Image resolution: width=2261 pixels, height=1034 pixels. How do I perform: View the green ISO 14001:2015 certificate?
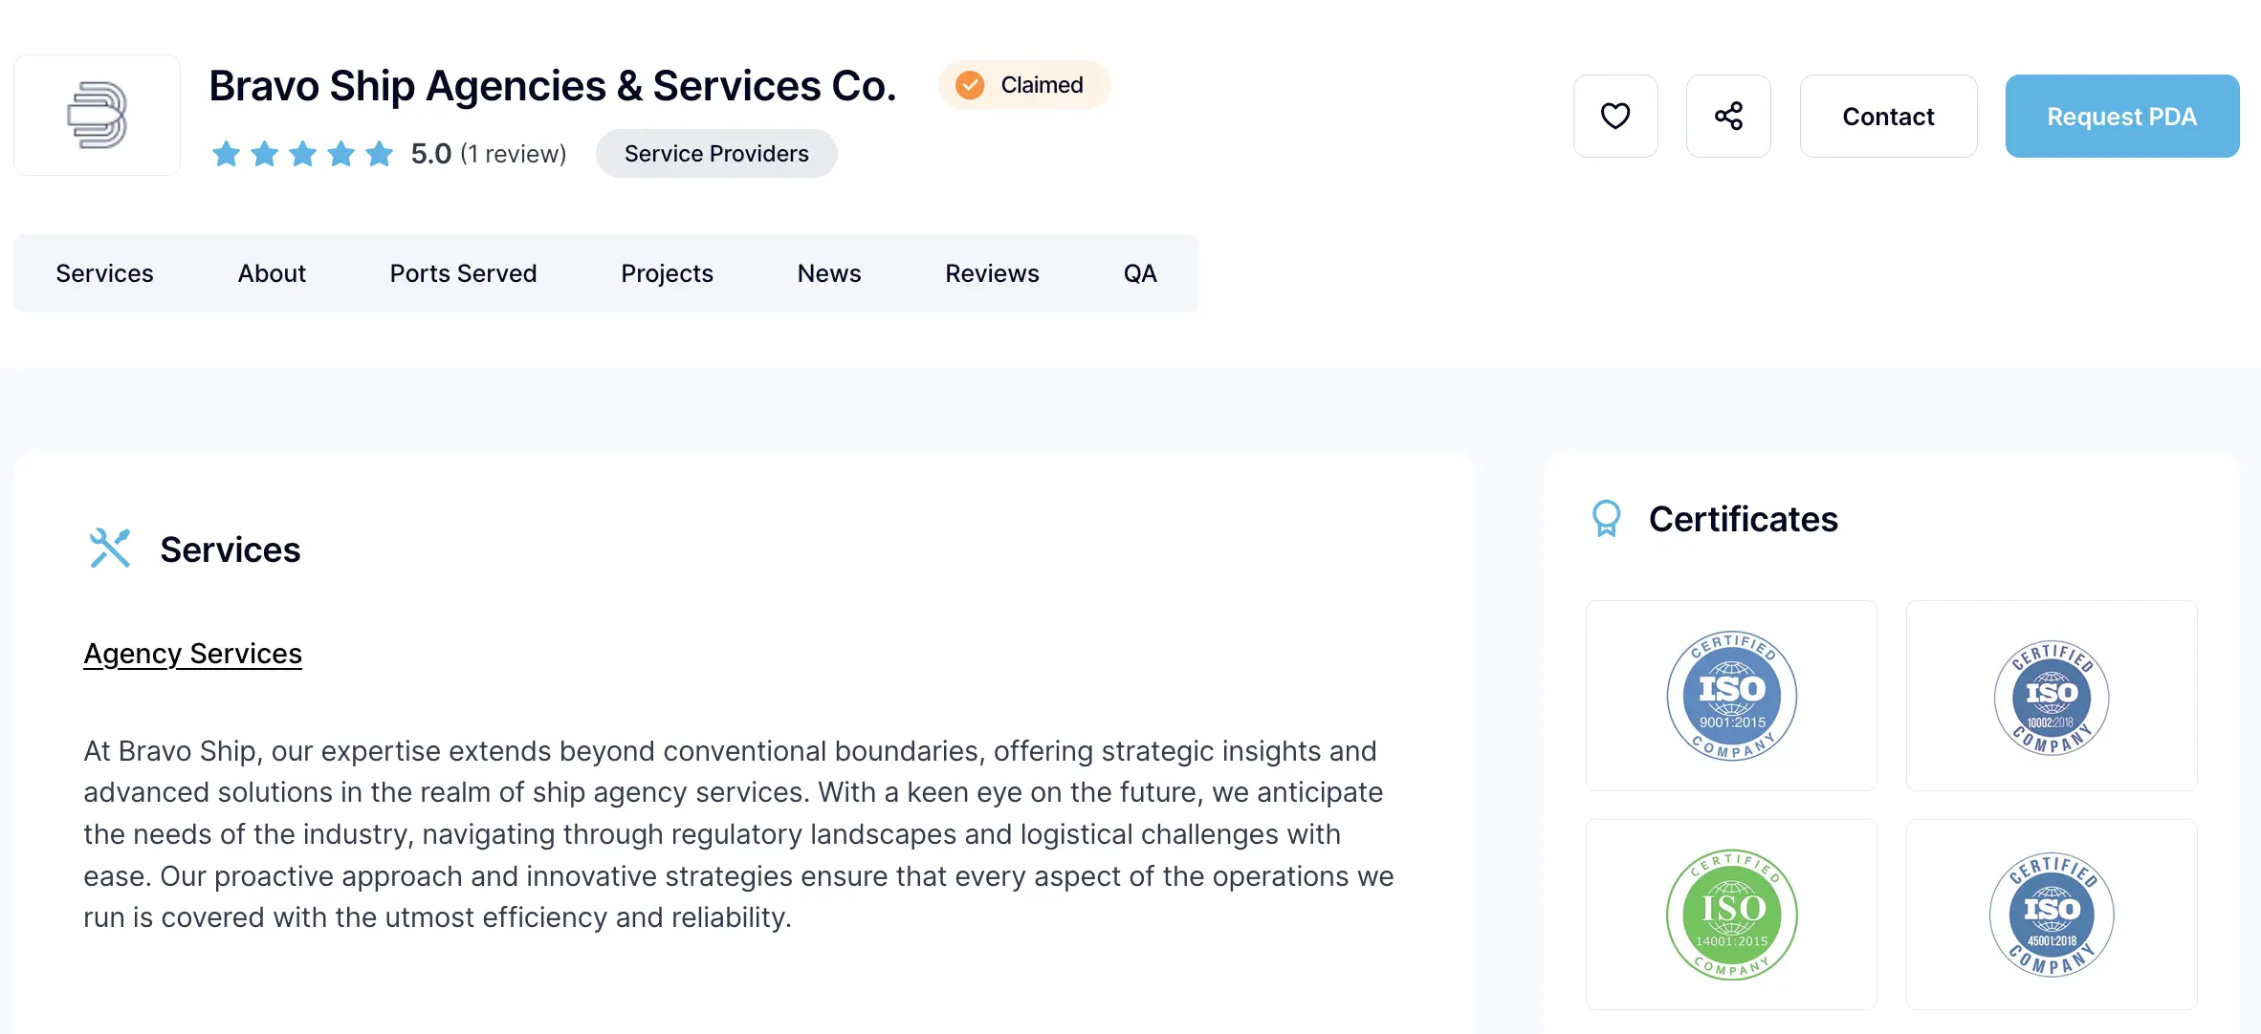[x=1731, y=915]
